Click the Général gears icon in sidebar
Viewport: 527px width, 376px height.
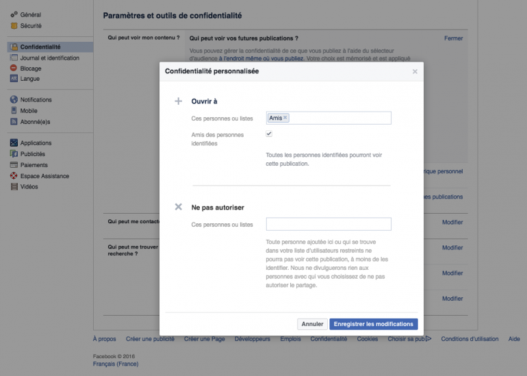click(x=14, y=14)
